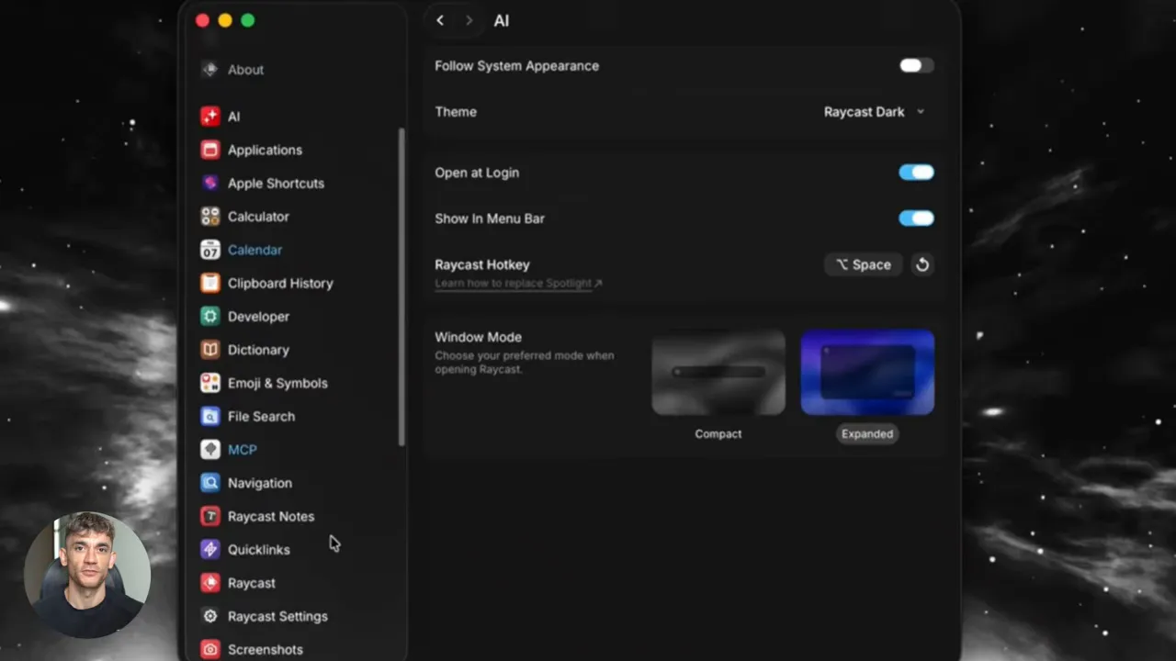Screen dimensions: 1176x661
Task: Open the Applications icon in sidebar
Action: pyautogui.click(x=210, y=150)
